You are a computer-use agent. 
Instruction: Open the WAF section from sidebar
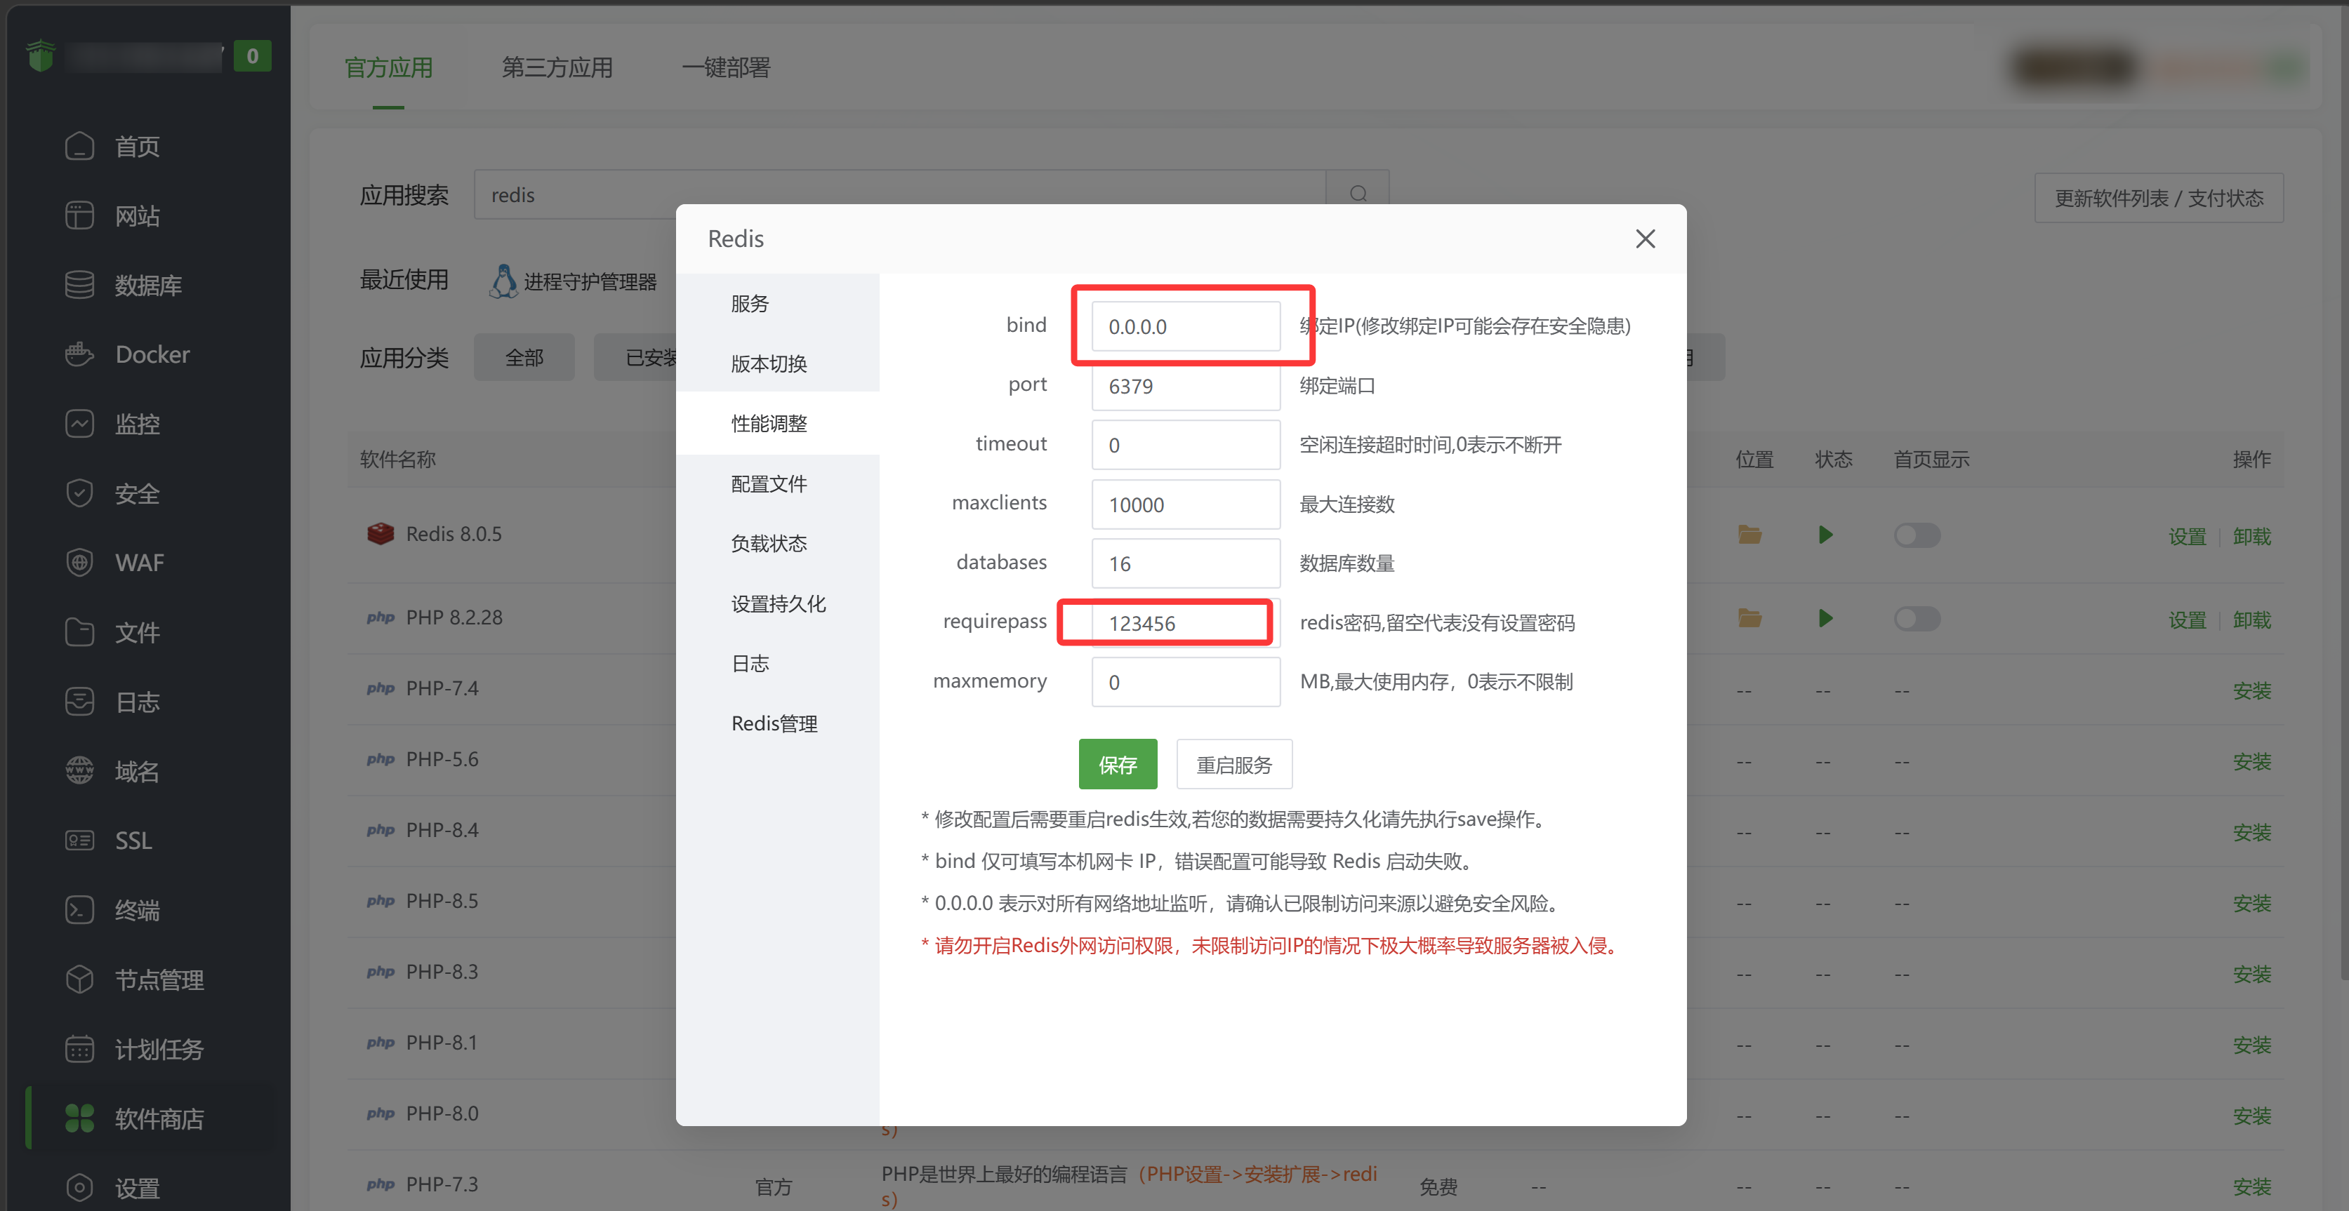(140, 562)
